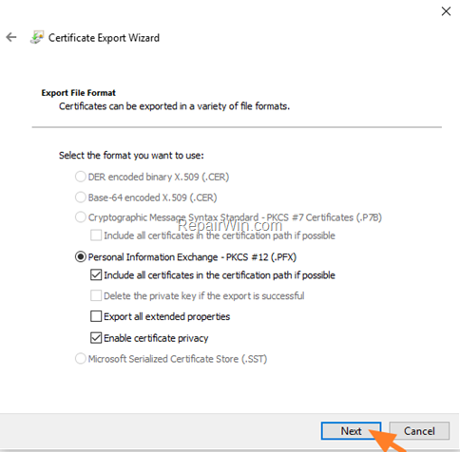This screenshot has width=460, height=452.
Task: Disable Enable certificate privacy checkbox
Action: coord(96,338)
